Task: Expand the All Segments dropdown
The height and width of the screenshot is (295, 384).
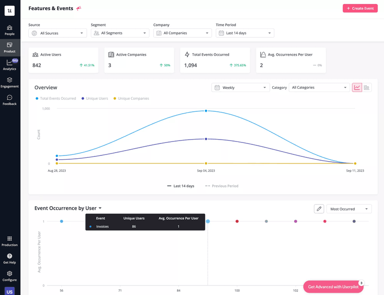Action: point(121,33)
